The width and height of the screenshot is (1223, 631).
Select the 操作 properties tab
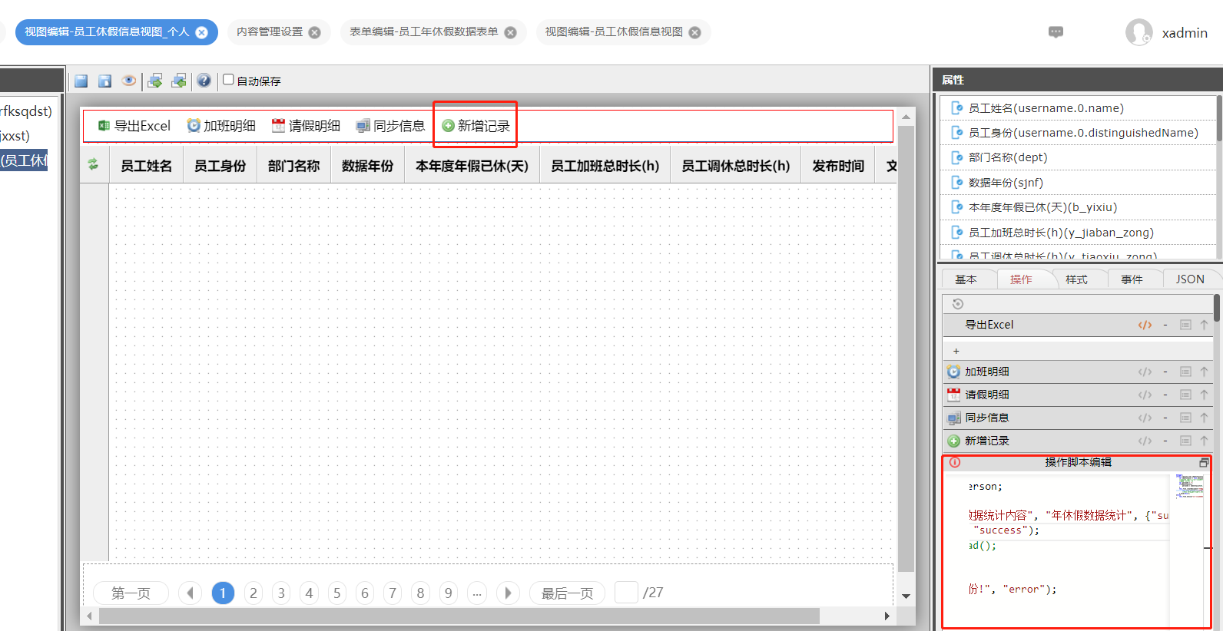[1021, 279]
